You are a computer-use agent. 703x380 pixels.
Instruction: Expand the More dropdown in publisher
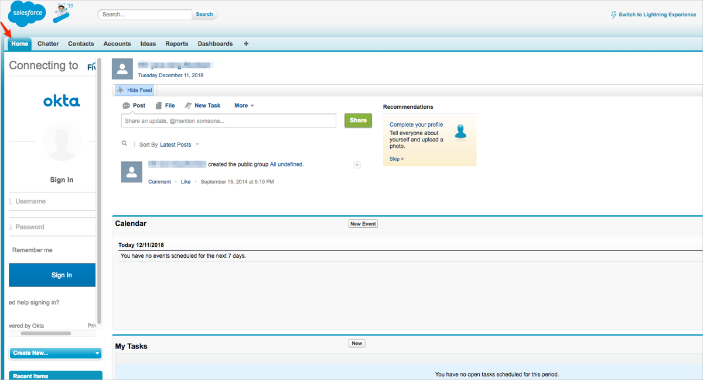(244, 106)
